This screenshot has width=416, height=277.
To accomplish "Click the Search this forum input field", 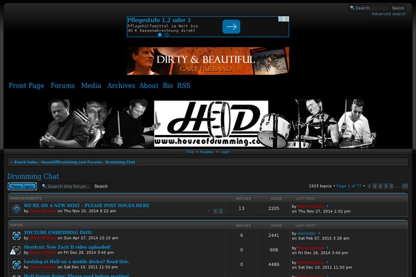I will pos(66,186).
